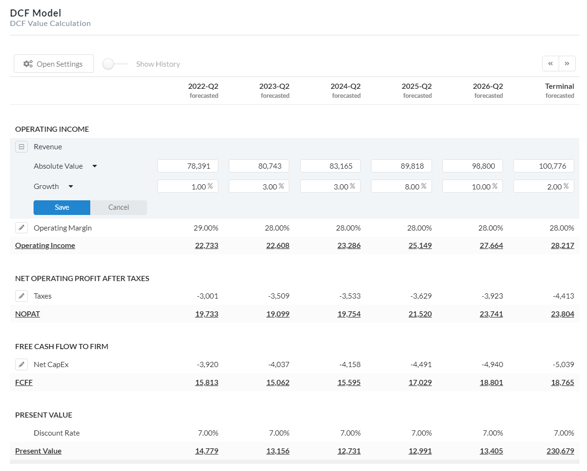The image size is (587, 471).
Task: Open the Operating Income link
Action: (45, 245)
